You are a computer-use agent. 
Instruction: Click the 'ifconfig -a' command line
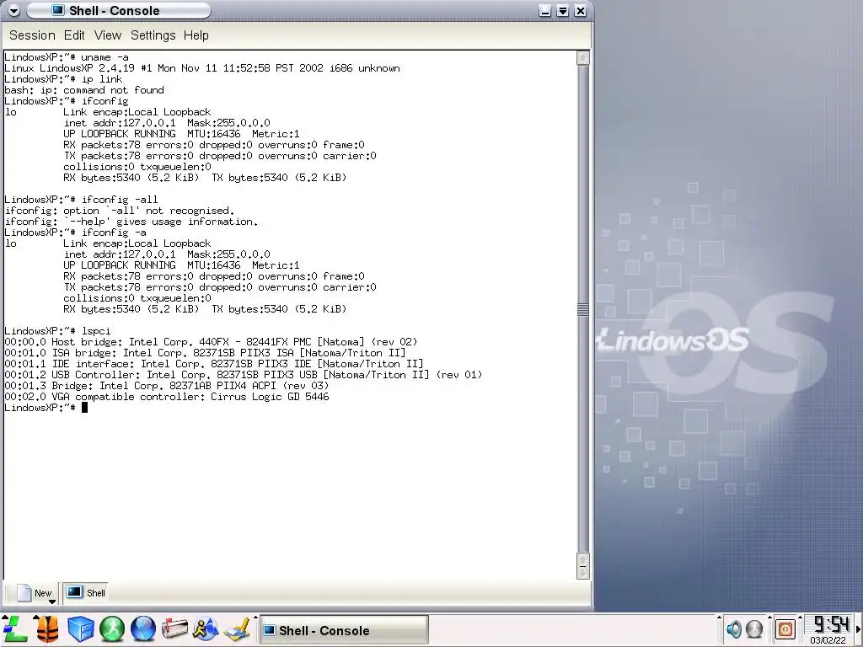tap(75, 233)
